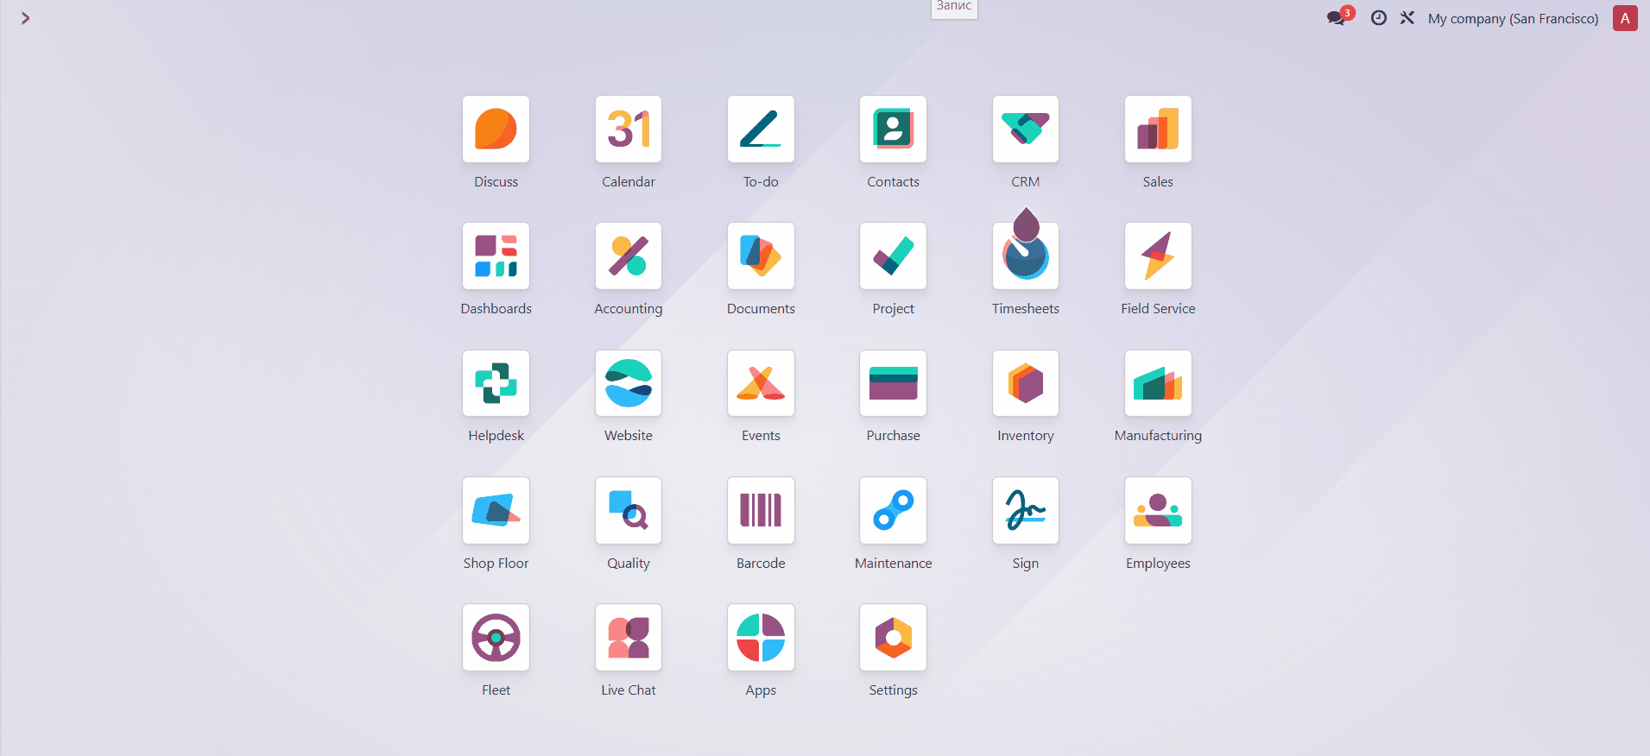
Task: Expand the sidebar chevron at top left
Action: [26, 18]
